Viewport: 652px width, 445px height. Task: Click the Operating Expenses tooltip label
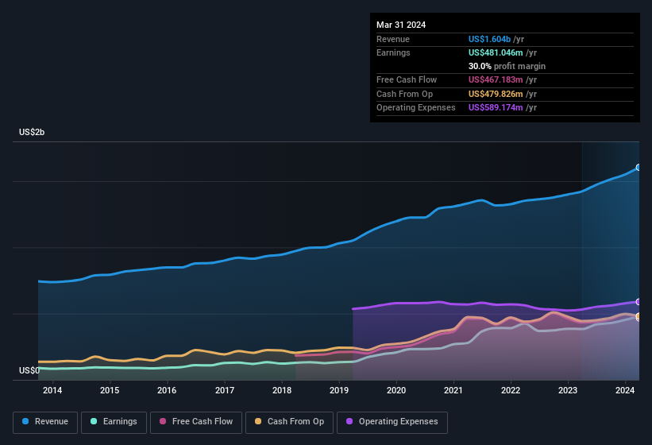(416, 108)
